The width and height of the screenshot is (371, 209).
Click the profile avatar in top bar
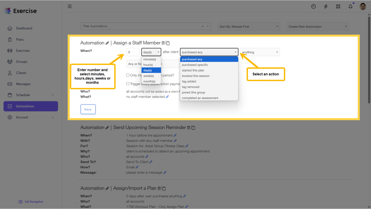[x=363, y=6]
